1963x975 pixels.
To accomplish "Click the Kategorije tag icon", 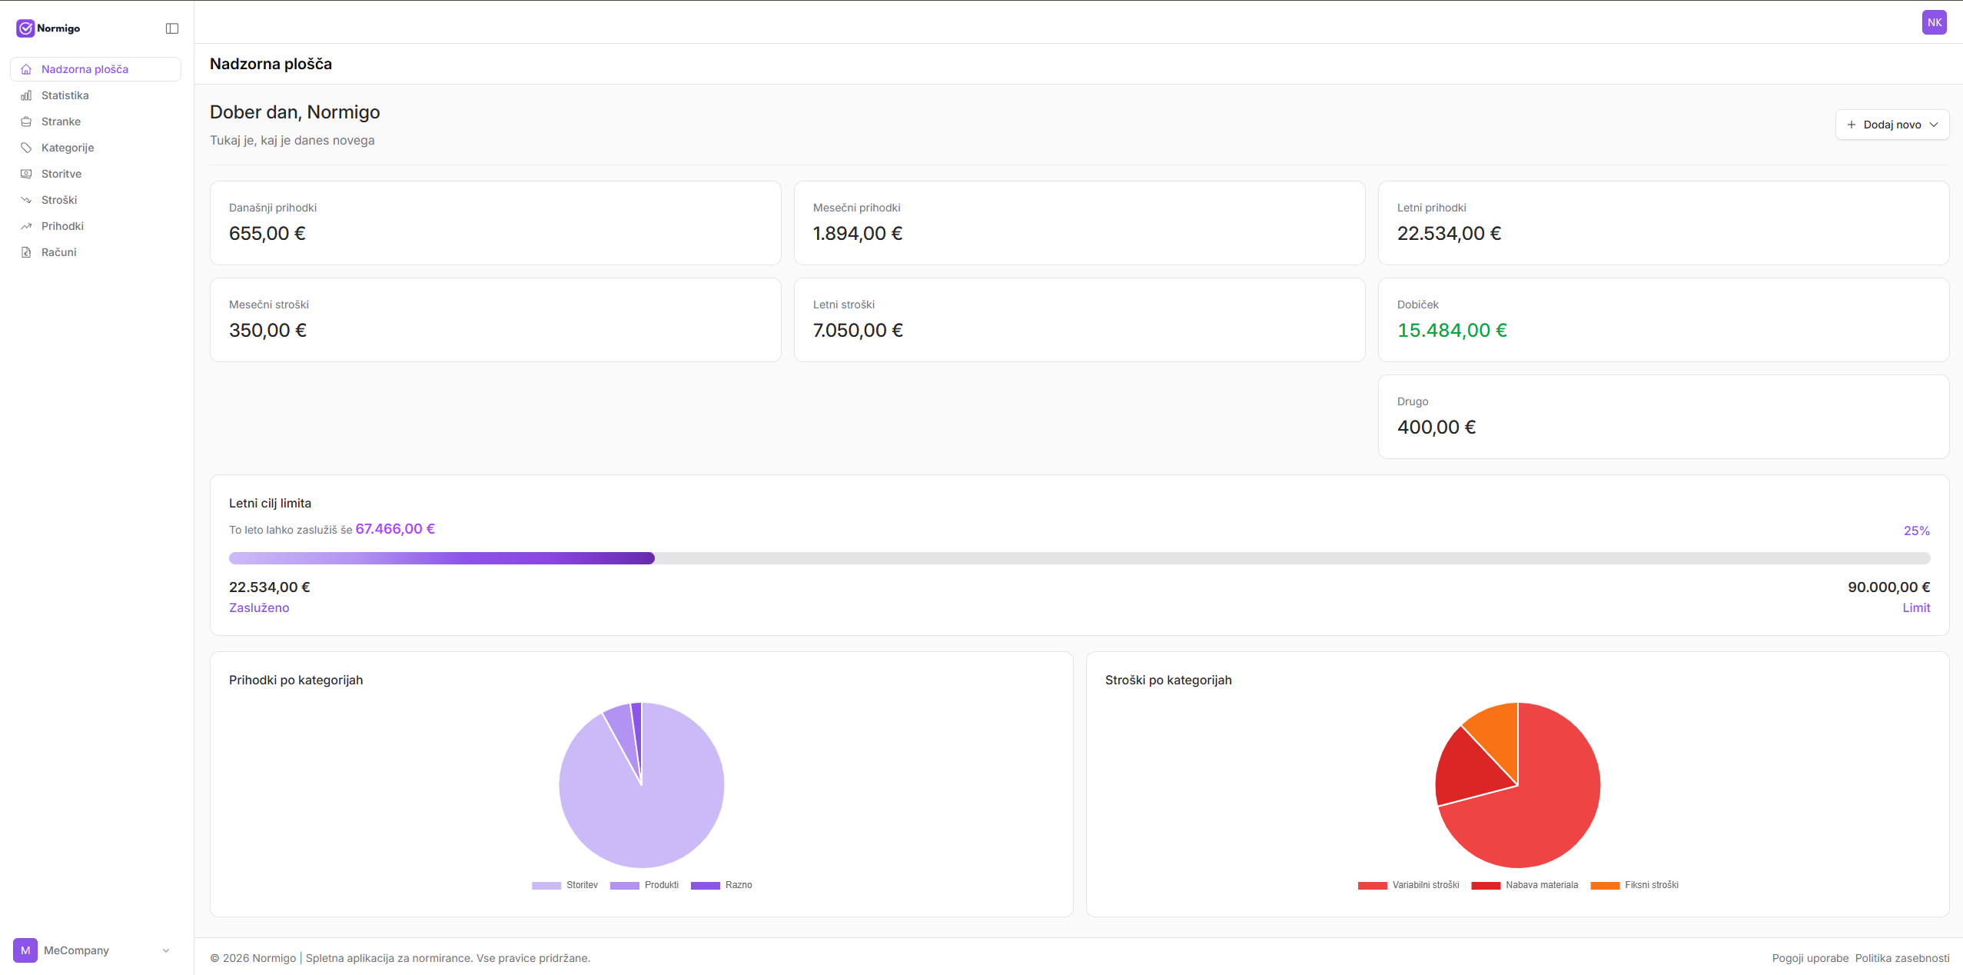I will coord(26,148).
